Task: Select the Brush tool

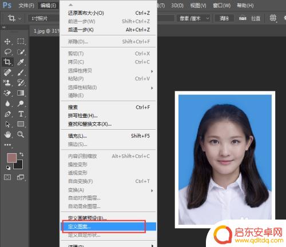Action: 21,73
